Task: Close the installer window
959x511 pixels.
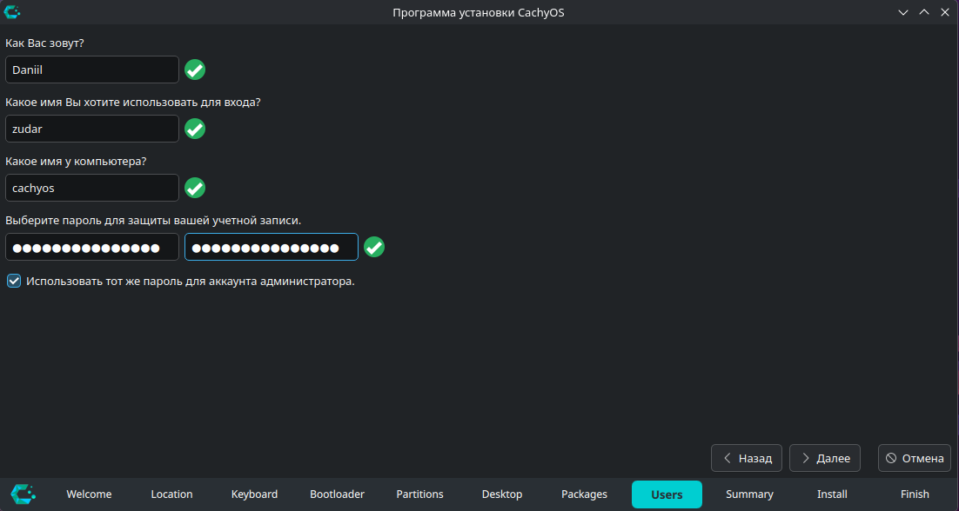Action: coord(945,12)
